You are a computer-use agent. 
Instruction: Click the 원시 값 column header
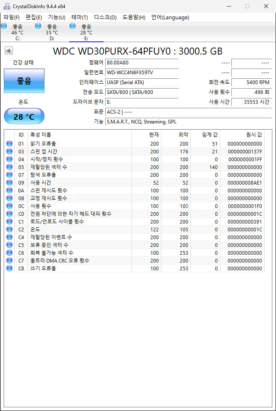(242, 135)
